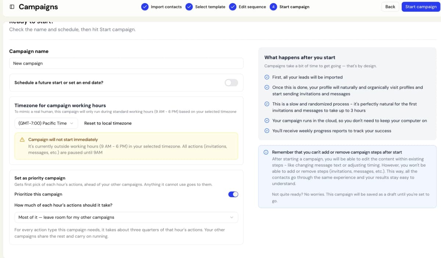This screenshot has height=258, width=441.
Task: Click check icon beside 'Once this is done'
Action: tap(267, 87)
